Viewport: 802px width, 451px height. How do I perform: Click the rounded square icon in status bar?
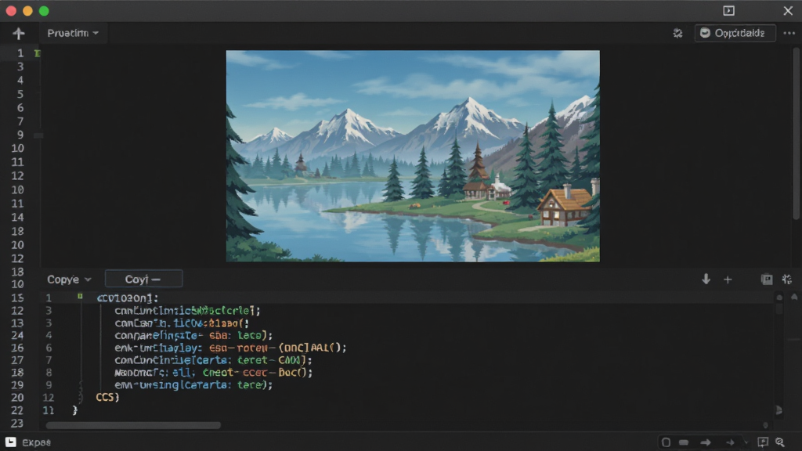pyautogui.click(x=666, y=442)
